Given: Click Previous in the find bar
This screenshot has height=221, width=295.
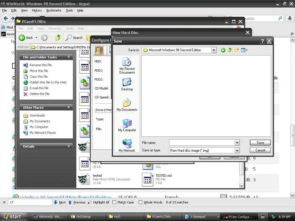Looking at the screenshot, I should (77, 202).
